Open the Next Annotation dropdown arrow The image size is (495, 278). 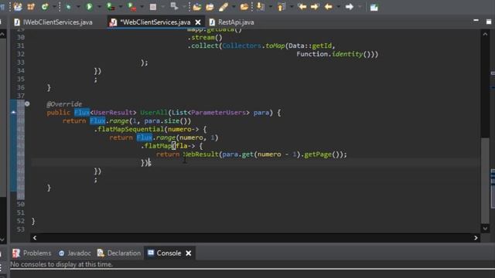(270, 7)
